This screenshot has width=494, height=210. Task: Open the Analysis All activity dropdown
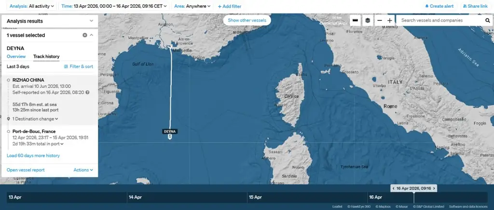[x=29, y=6]
